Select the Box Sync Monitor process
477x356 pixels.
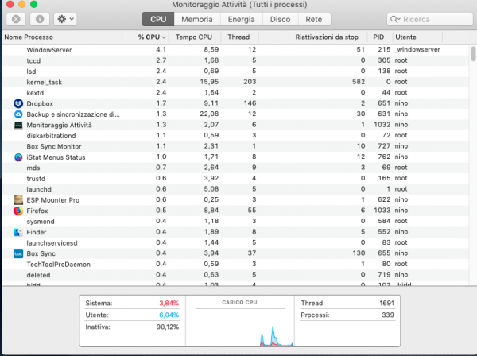(x=235, y=146)
